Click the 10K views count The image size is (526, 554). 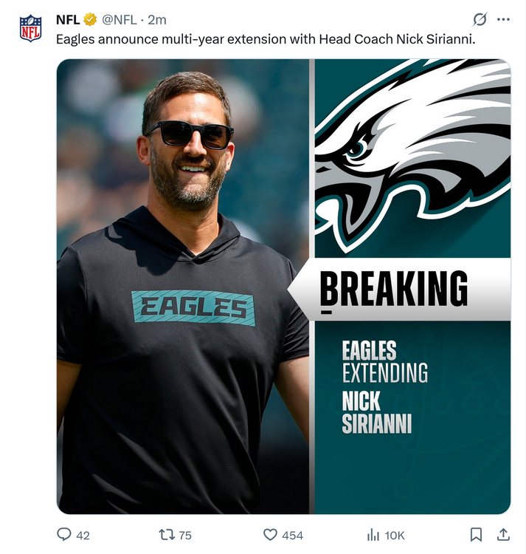[395, 535]
